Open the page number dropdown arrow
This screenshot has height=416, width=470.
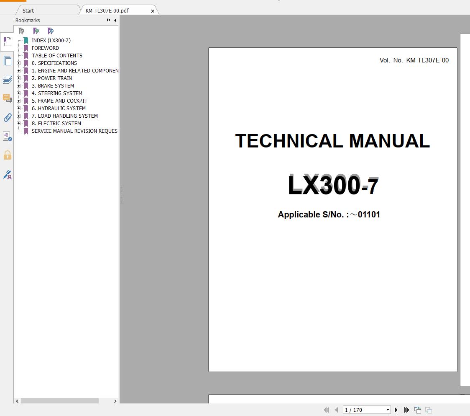point(388,410)
